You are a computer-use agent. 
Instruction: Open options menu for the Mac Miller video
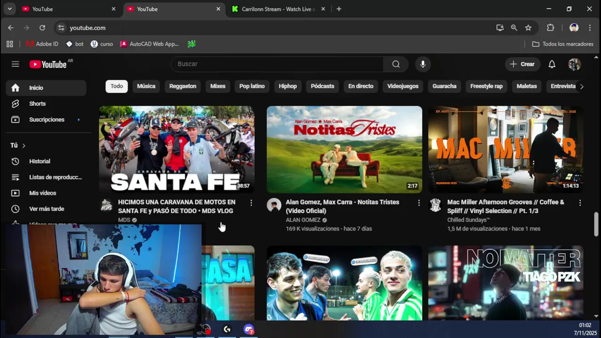pyautogui.click(x=580, y=203)
